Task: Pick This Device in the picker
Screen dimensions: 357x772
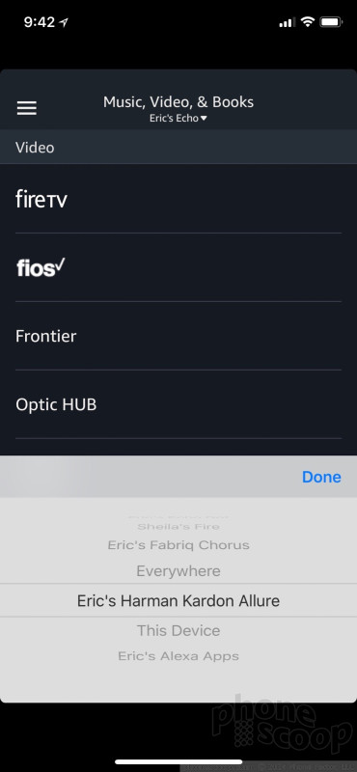Action: point(178,630)
